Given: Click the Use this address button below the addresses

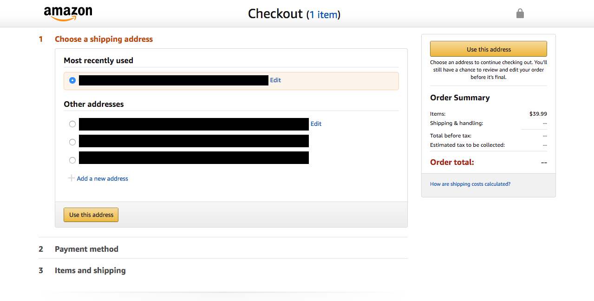Looking at the screenshot, I should click(91, 215).
